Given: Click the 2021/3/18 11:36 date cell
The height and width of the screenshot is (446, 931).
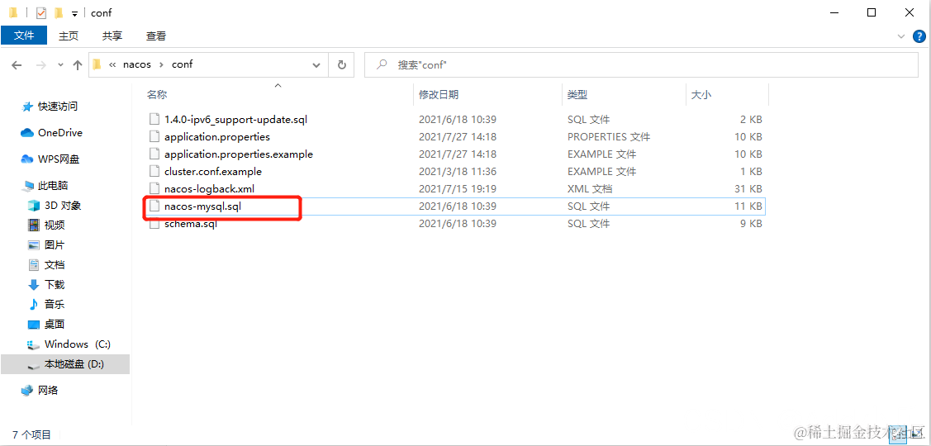Looking at the screenshot, I should tap(457, 172).
